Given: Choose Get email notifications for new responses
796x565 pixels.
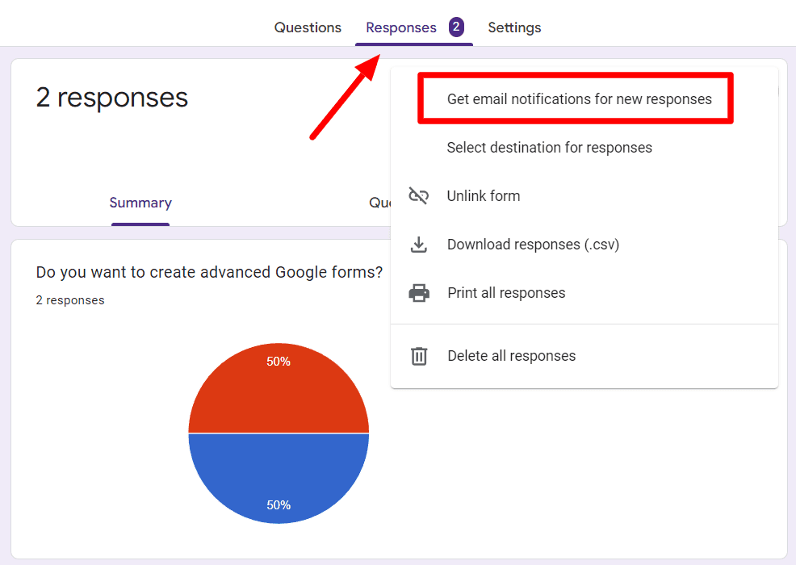Looking at the screenshot, I should click(x=579, y=99).
